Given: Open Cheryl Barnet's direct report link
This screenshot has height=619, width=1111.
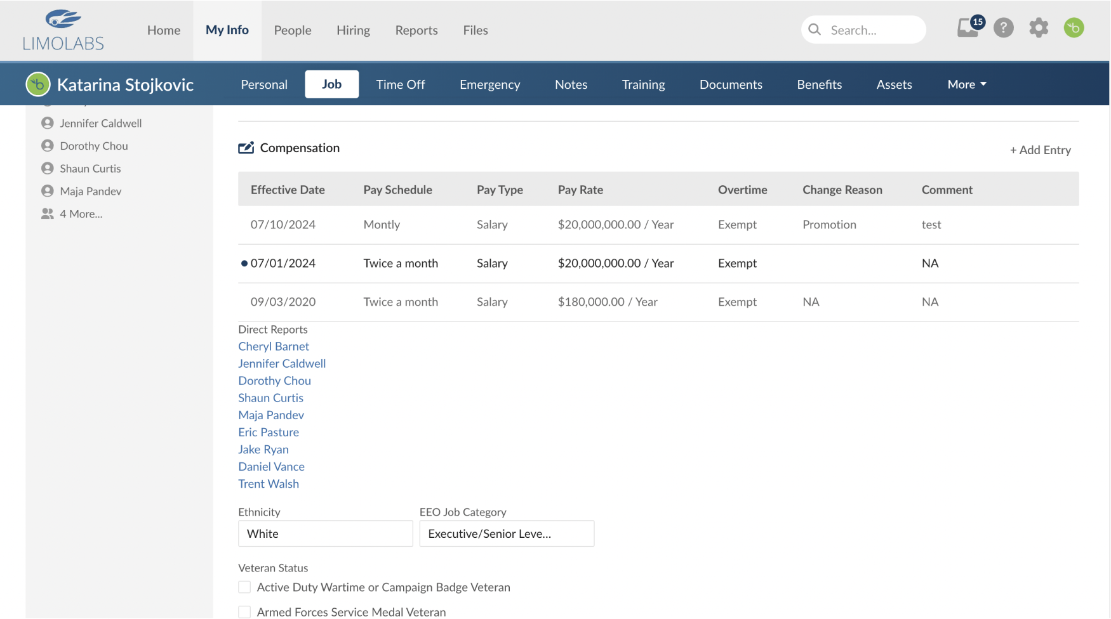Looking at the screenshot, I should pos(274,346).
